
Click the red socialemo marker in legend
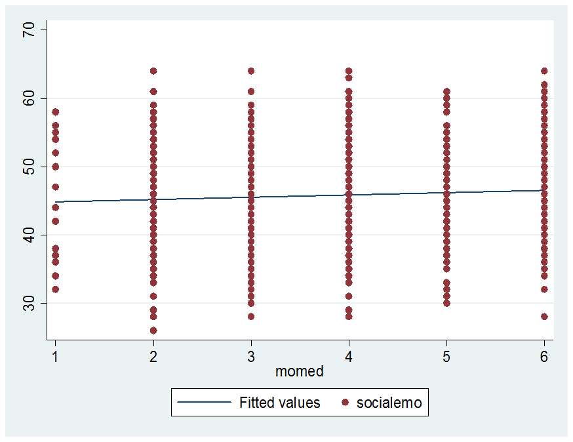[x=346, y=403]
